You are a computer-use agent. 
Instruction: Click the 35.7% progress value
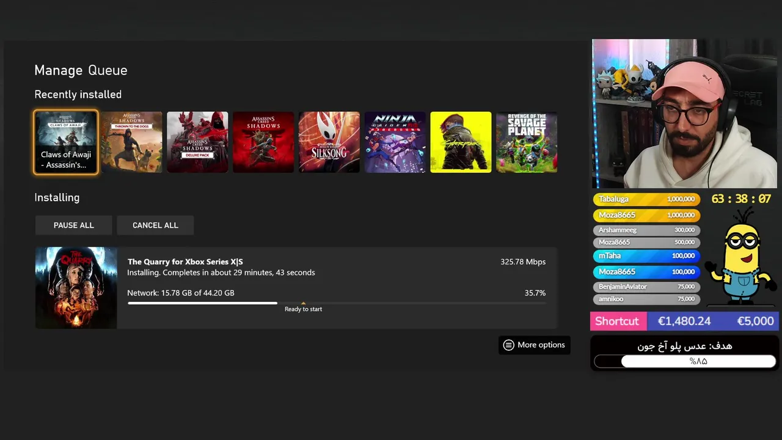click(x=535, y=293)
